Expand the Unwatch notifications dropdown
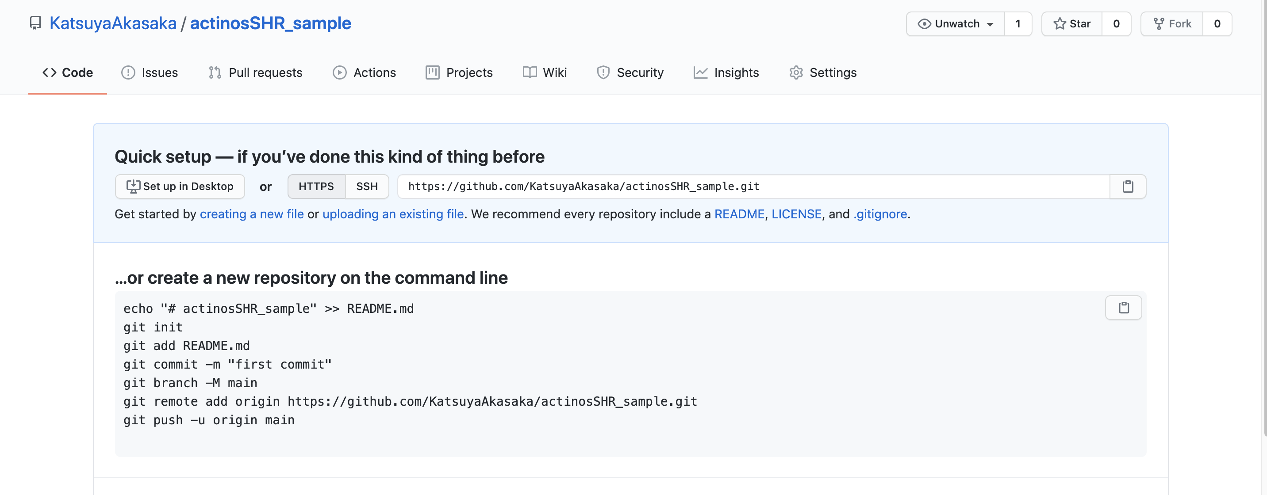This screenshot has height=495, width=1267. [x=955, y=23]
